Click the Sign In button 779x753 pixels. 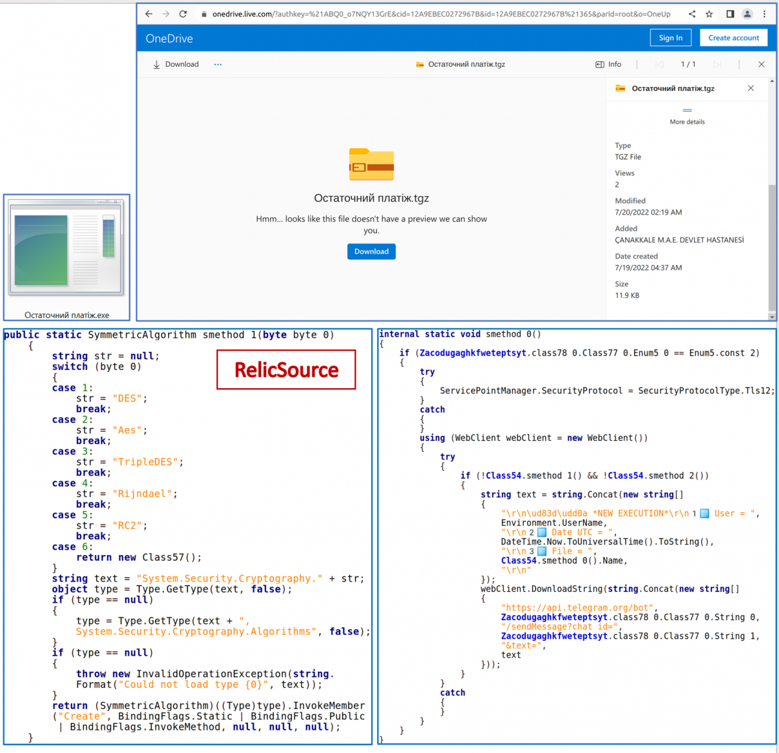(x=671, y=38)
